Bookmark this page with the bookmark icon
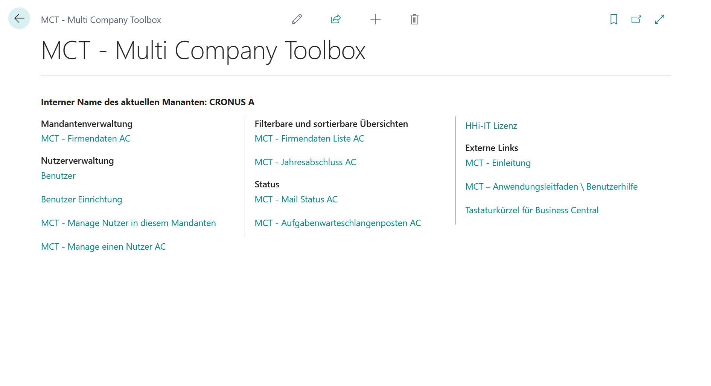This screenshot has width=711, height=386. point(614,19)
